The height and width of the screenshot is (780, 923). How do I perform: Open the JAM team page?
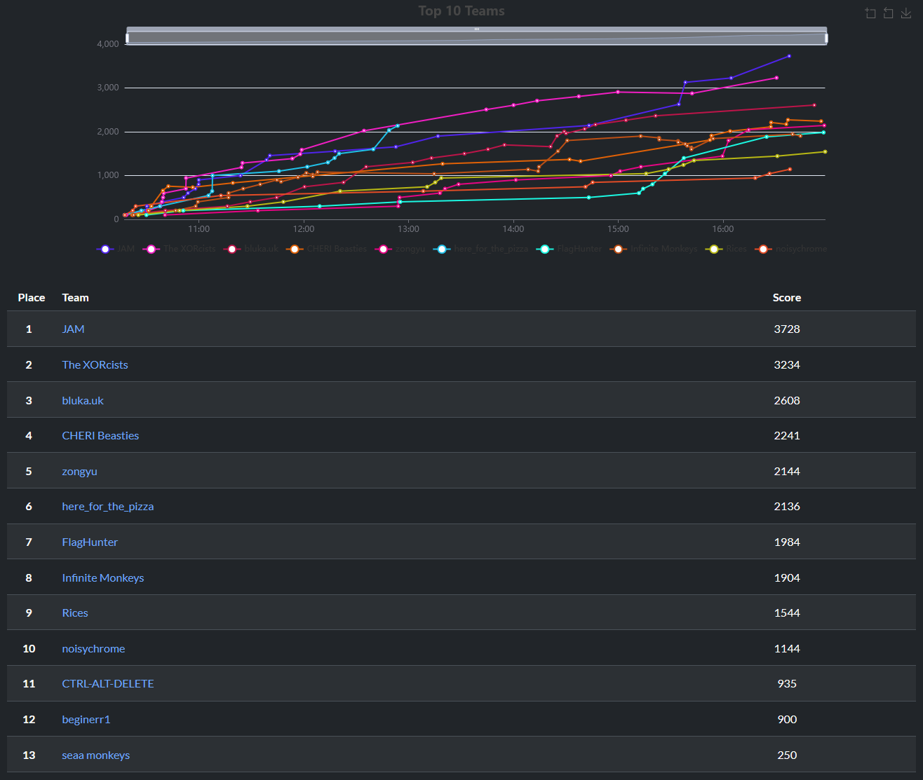pos(73,329)
